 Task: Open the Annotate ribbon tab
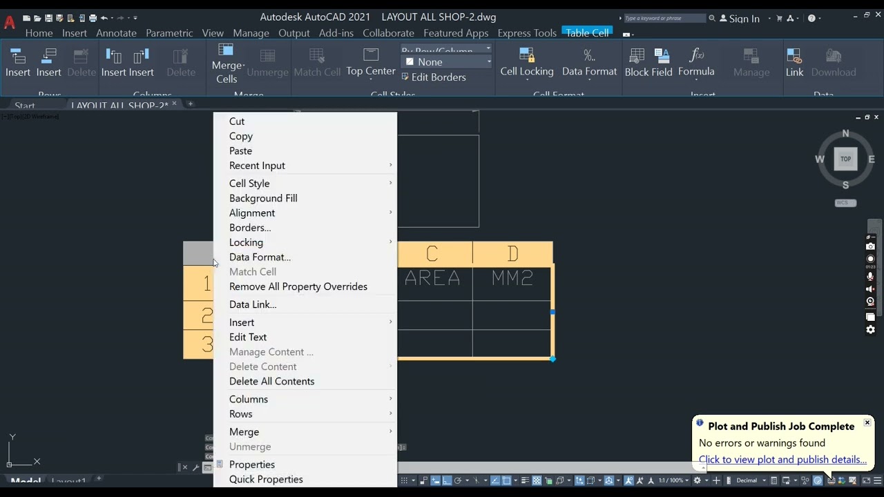(x=116, y=33)
